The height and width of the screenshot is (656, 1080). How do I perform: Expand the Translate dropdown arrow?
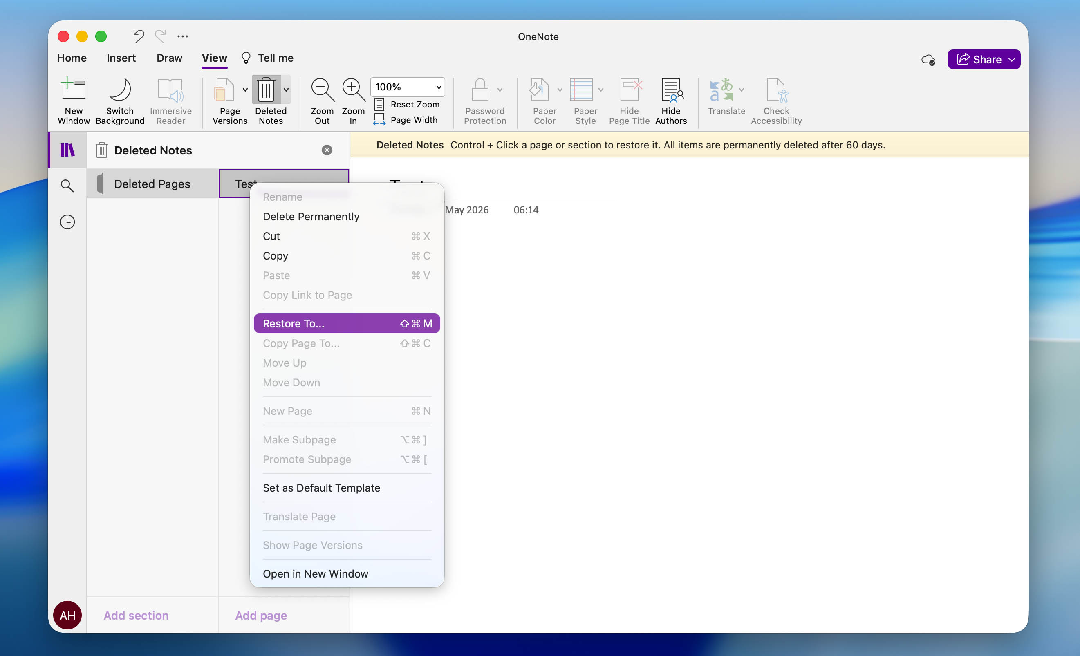click(x=742, y=90)
